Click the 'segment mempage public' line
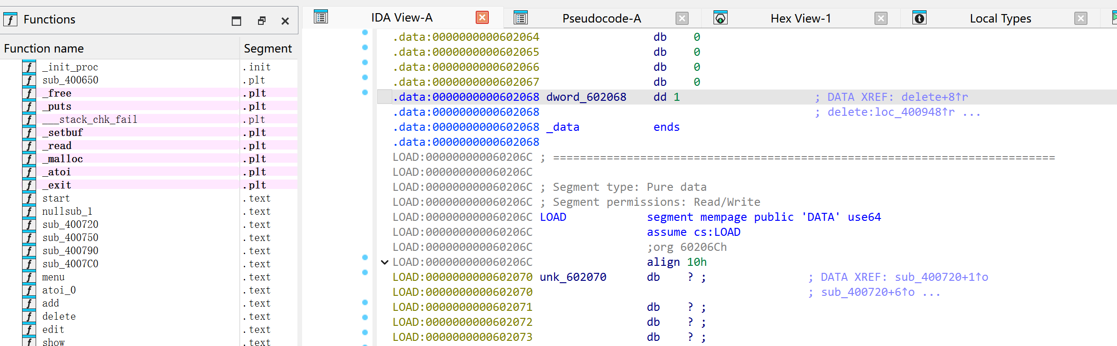 pos(764,217)
